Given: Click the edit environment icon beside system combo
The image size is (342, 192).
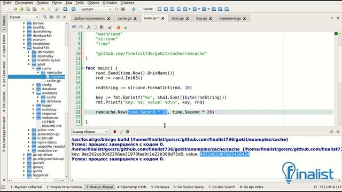Looking at the screenshot, I should 123,9.
